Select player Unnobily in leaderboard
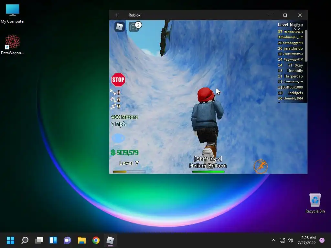The image size is (331, 248). pos(290,71)
